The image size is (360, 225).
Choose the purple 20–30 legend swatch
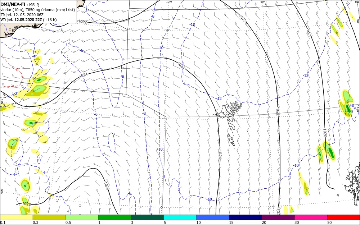click(x=278, y=217)
